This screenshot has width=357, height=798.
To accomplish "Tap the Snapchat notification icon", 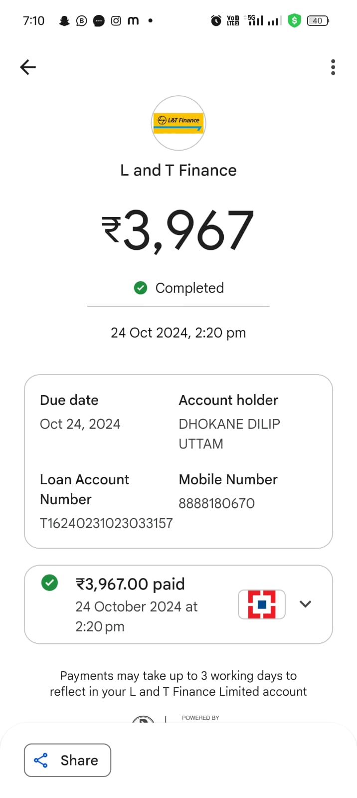I will pos(64,20).
